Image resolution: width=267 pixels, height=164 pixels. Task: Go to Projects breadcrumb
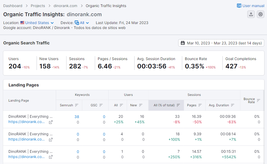(x=38, y=6)
